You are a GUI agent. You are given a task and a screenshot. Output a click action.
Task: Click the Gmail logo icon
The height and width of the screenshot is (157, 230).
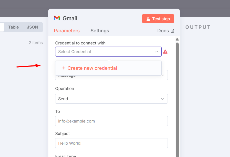[x=57, y=18]
